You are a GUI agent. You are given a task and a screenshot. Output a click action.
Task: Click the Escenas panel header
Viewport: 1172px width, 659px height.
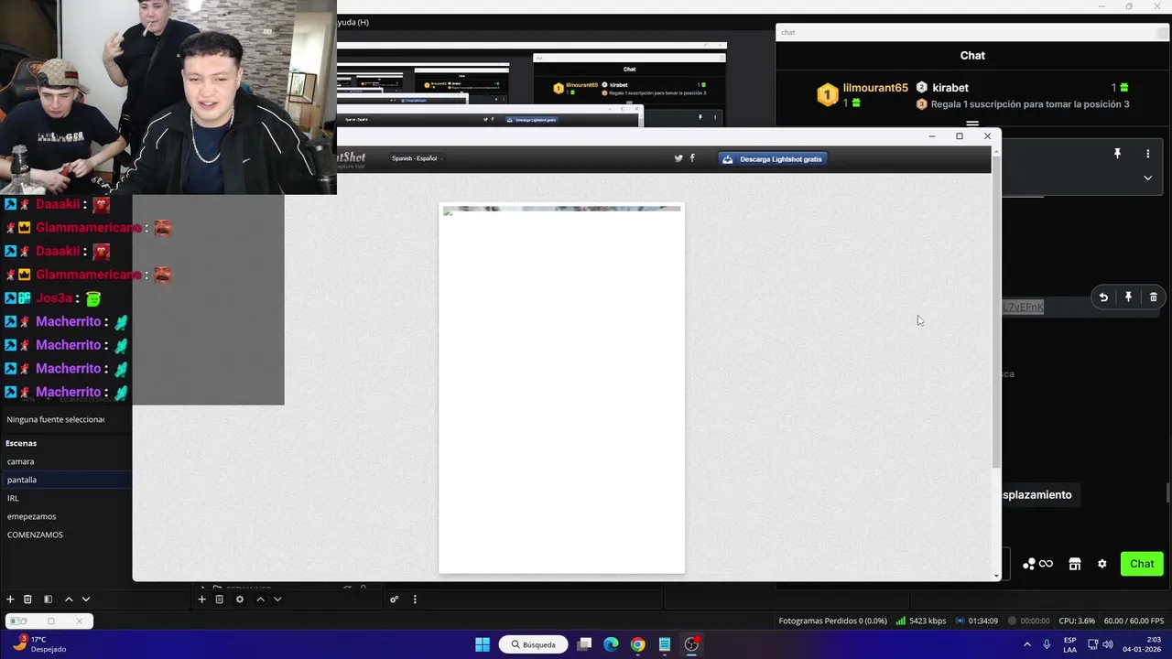coord(21,443)
